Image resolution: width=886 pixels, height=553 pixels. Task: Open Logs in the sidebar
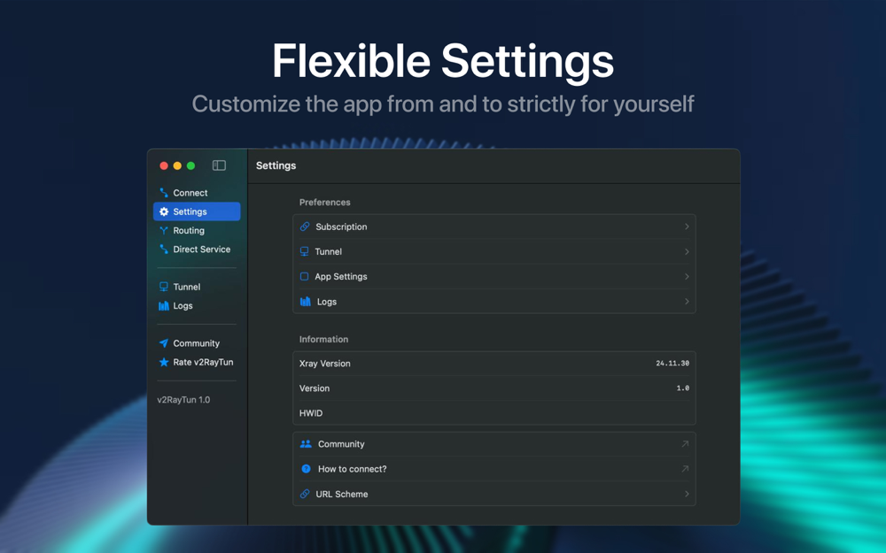(197, 306)
